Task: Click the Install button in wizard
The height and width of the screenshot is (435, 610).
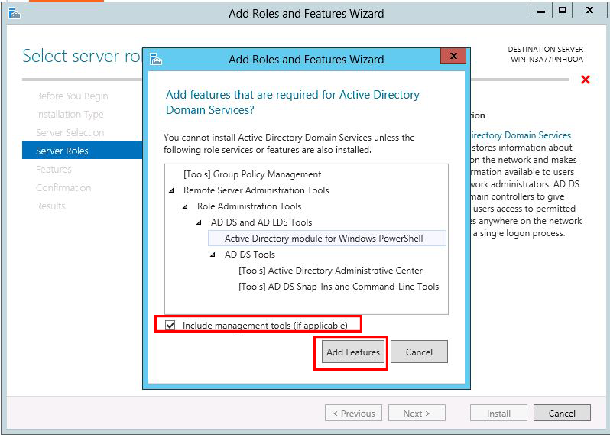Action: click(498, 413)
